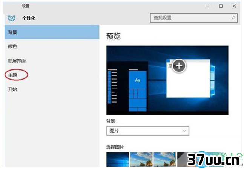
Task: Click the 设置 window title text
Action: click(x=26, y=6)
